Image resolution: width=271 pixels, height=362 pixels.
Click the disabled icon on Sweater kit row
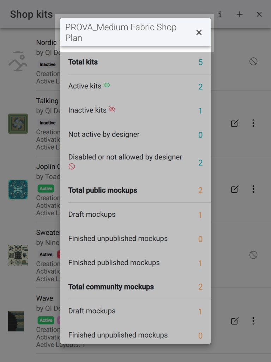pos(253,255)
